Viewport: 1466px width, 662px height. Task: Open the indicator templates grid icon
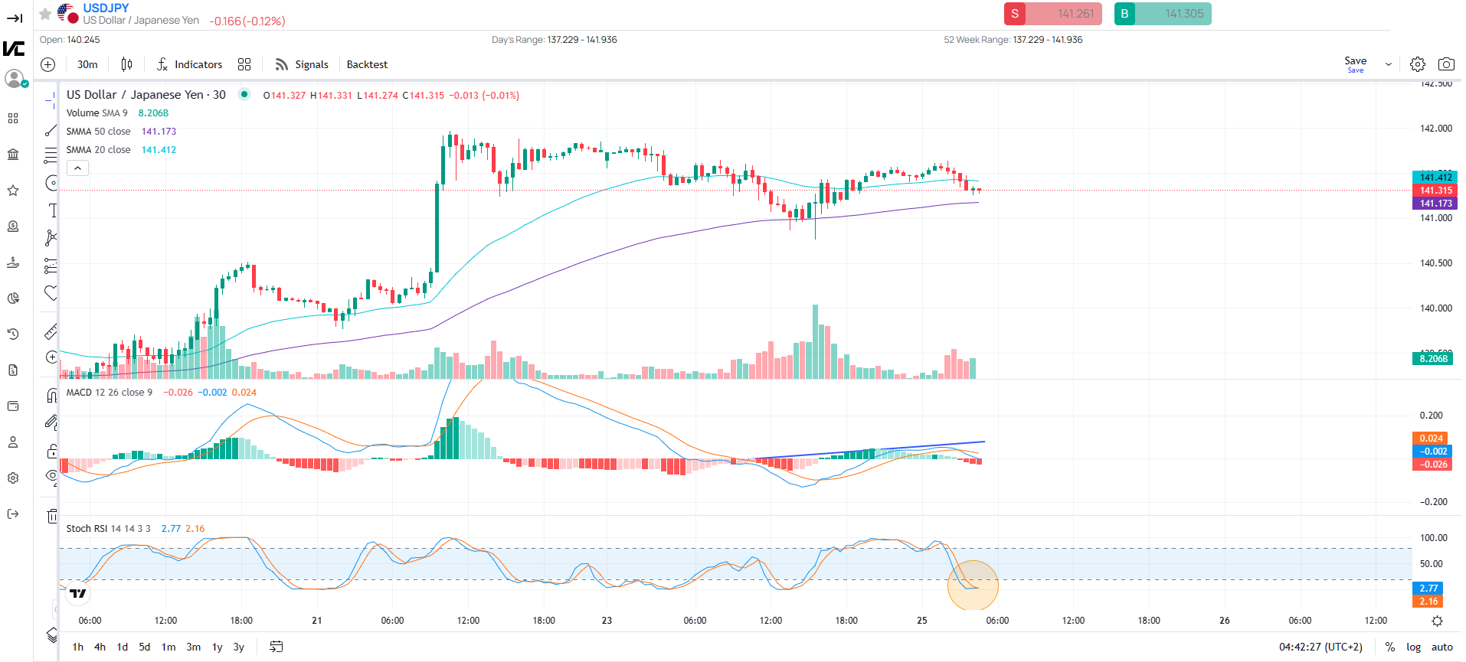(244, 64)
